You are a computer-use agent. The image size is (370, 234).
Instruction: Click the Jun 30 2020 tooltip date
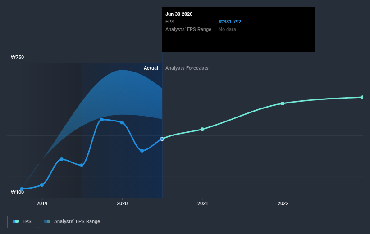coord(179,14)
